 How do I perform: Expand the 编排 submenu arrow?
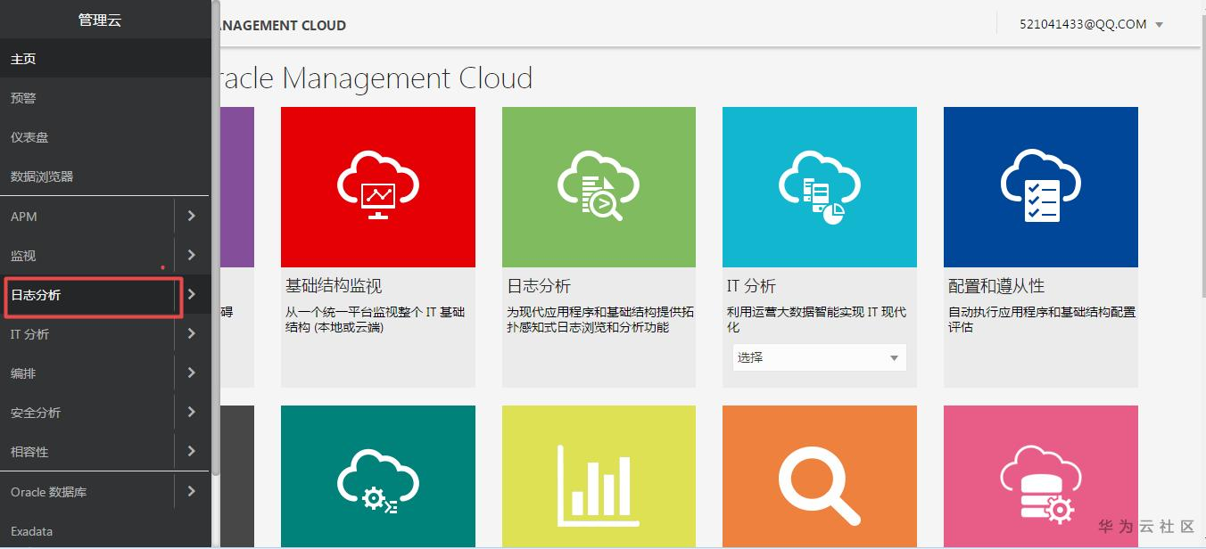point(192,373)
